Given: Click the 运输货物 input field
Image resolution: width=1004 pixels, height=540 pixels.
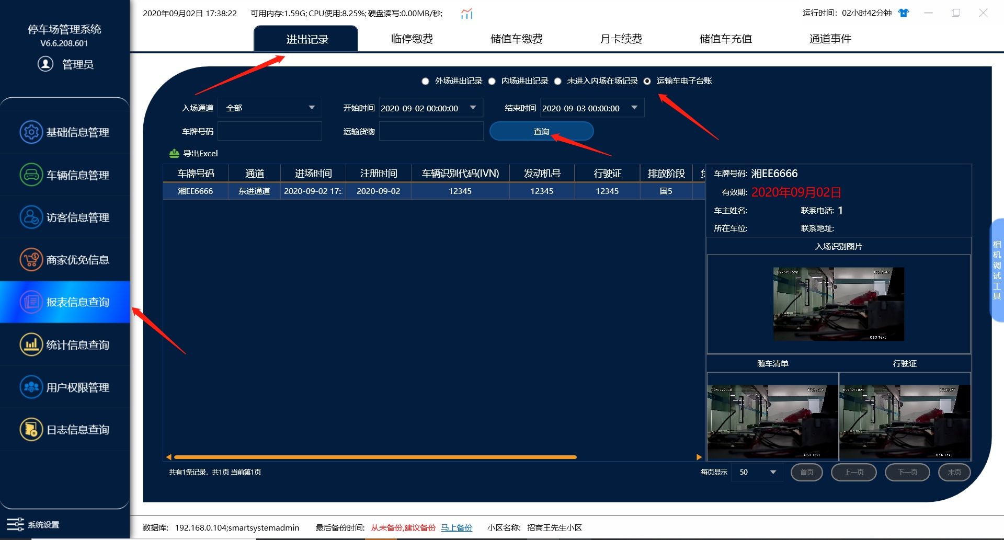Looking at the screenshot, I should pyautogui.click(x=431, y=131).
